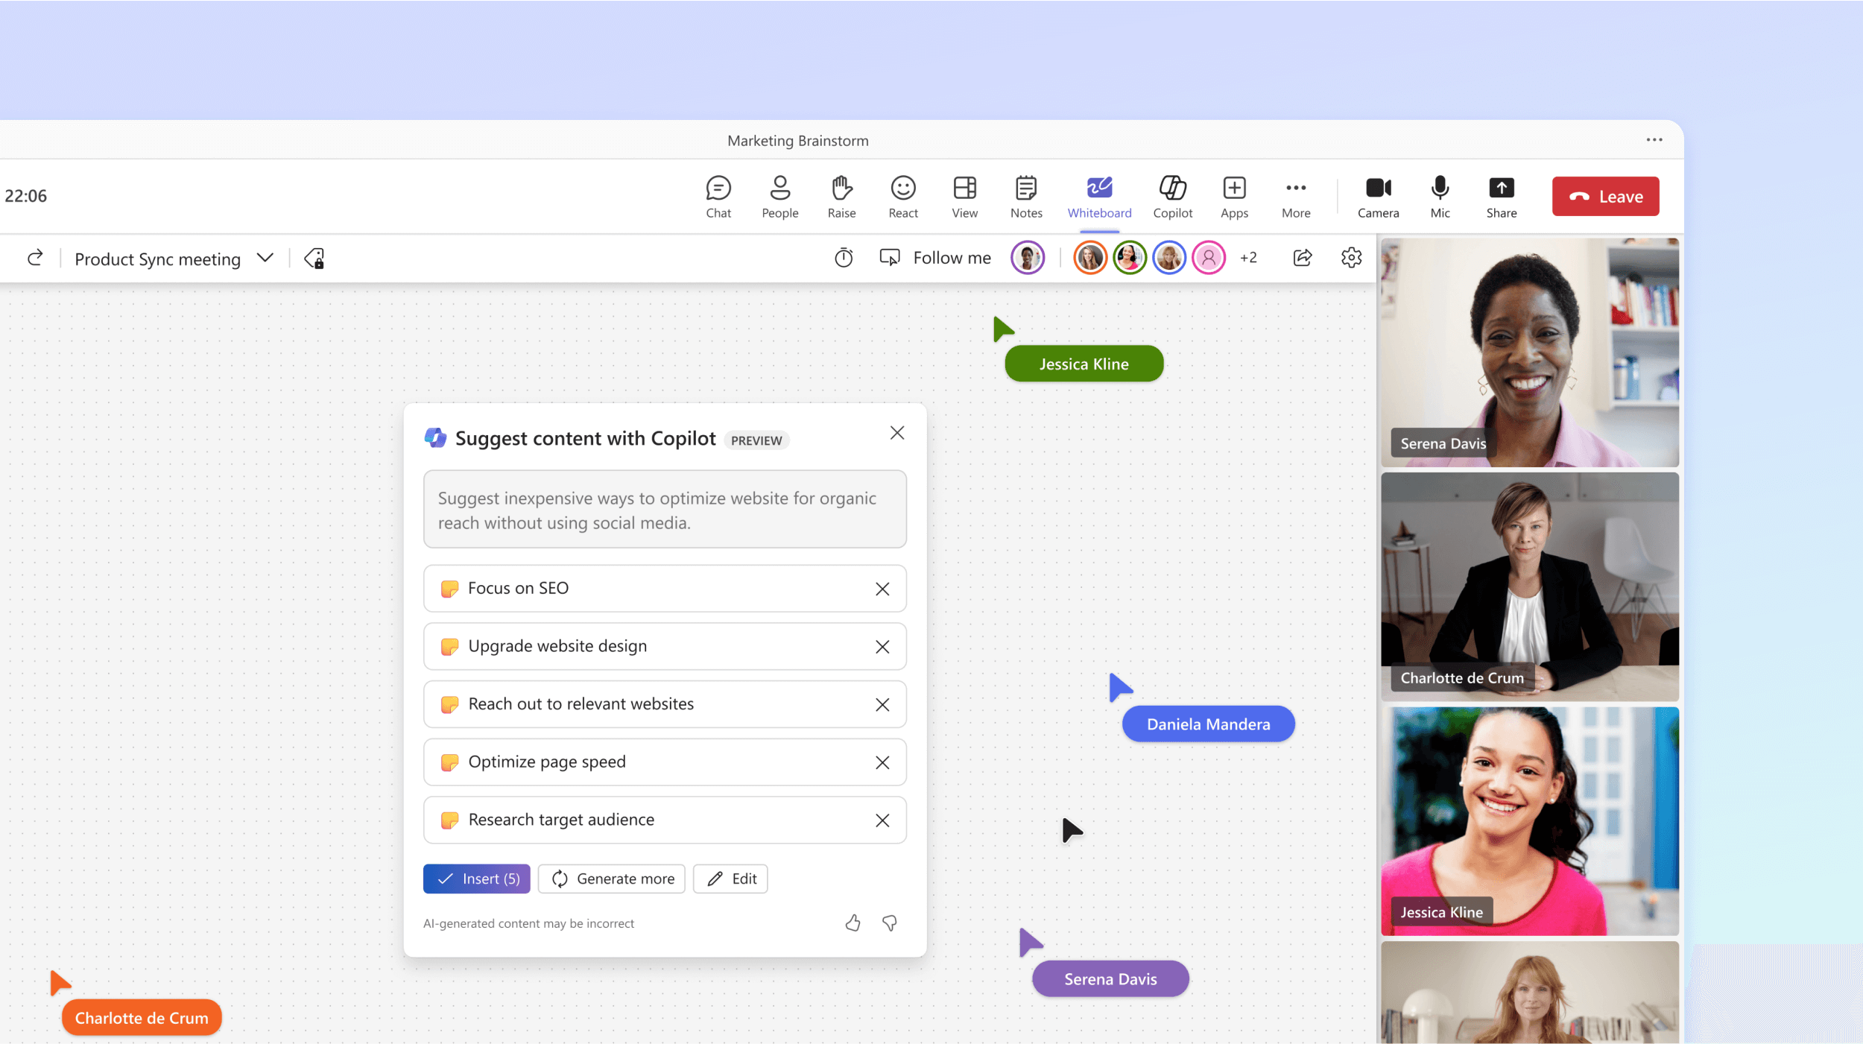Open the React emoji panel
Viewport: 1863px width, 1044px height.
tap(903, 196)
